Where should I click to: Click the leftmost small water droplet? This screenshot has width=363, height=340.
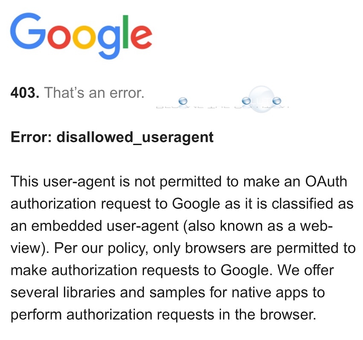(x=183, y=101)
